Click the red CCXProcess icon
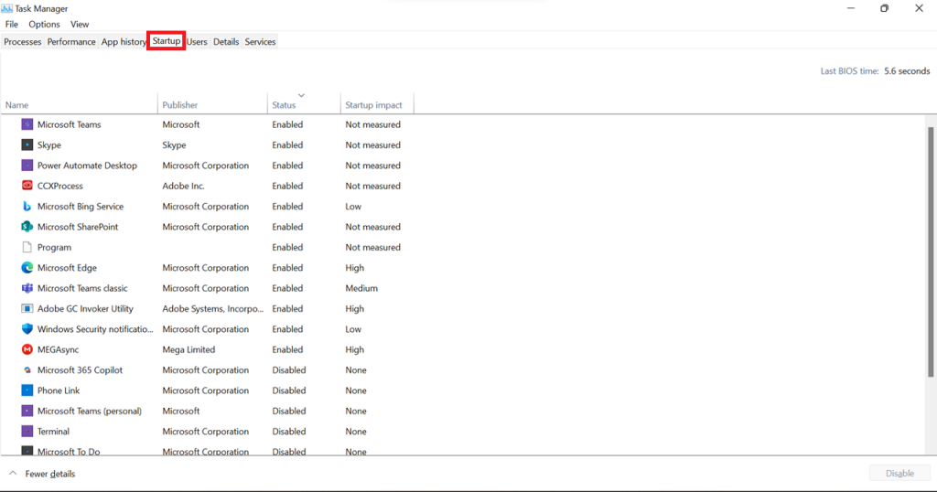This screenshot has height=492, width=937. click(x=27, y=186)
